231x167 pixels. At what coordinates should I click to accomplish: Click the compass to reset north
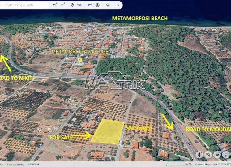[x=227, y=155]
